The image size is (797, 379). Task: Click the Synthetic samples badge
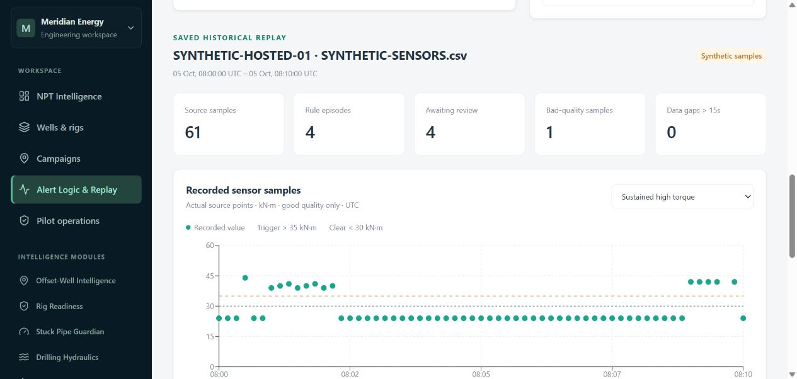point(731,56)
